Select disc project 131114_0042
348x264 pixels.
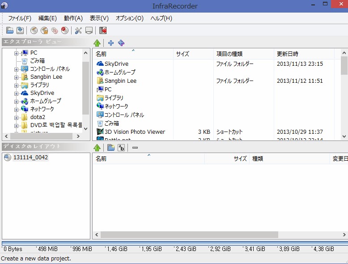pyautogui.click(x=30, y=158)
